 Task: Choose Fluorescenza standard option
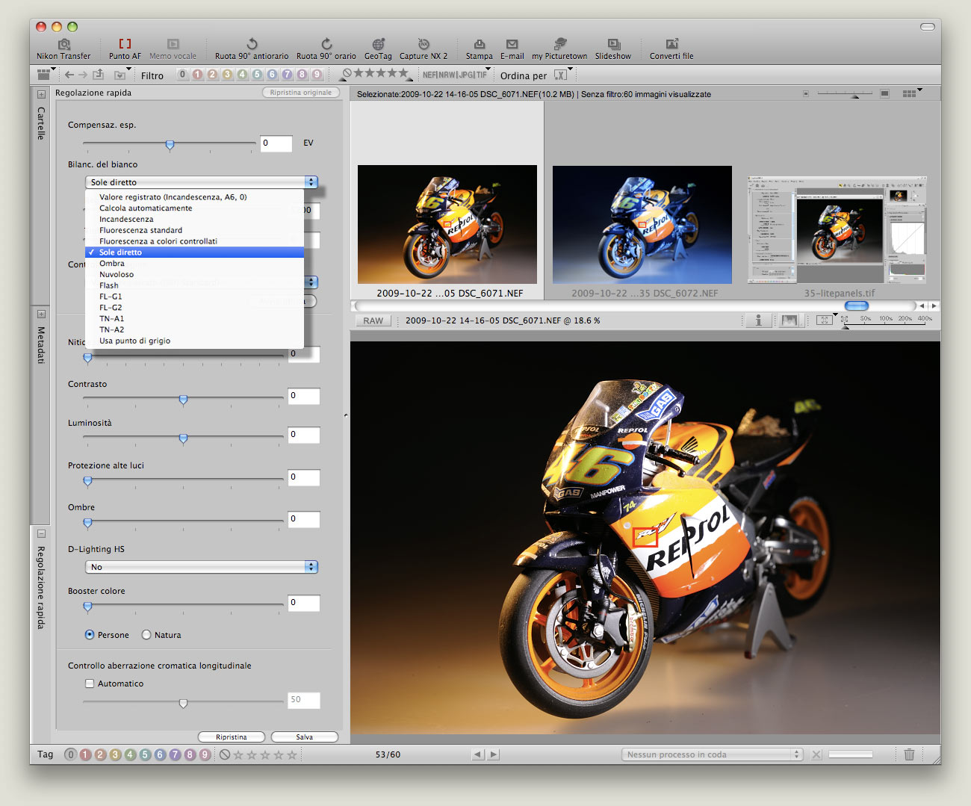(x=195, y=230)
